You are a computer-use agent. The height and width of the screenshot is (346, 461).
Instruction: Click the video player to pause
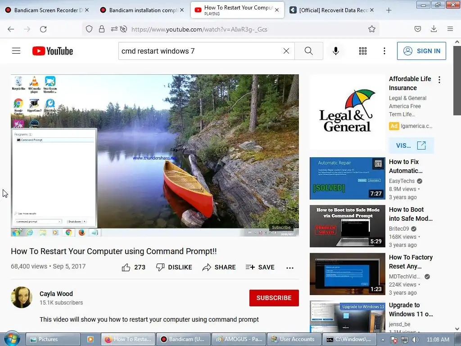click(155, 155)
